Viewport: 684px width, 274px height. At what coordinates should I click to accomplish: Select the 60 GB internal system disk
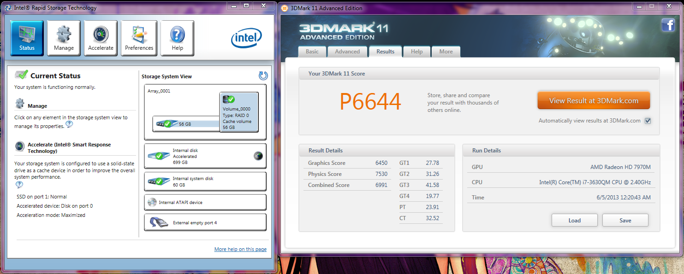point(205,181)
